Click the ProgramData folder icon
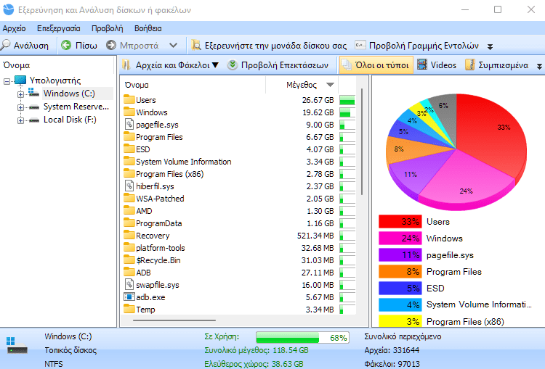Viewport: 545px width, 369px height. pos(129,223)
